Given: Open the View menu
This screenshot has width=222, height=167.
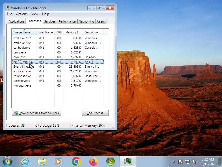Looking at the screenshot, I should coord(35,14).
